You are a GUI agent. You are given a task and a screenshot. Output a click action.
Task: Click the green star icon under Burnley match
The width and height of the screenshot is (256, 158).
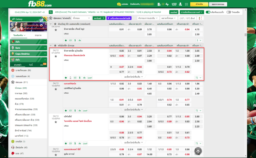(66, 143)
